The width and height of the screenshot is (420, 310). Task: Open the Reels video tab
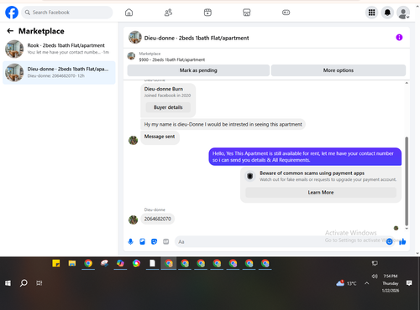[x=207, y=13]
